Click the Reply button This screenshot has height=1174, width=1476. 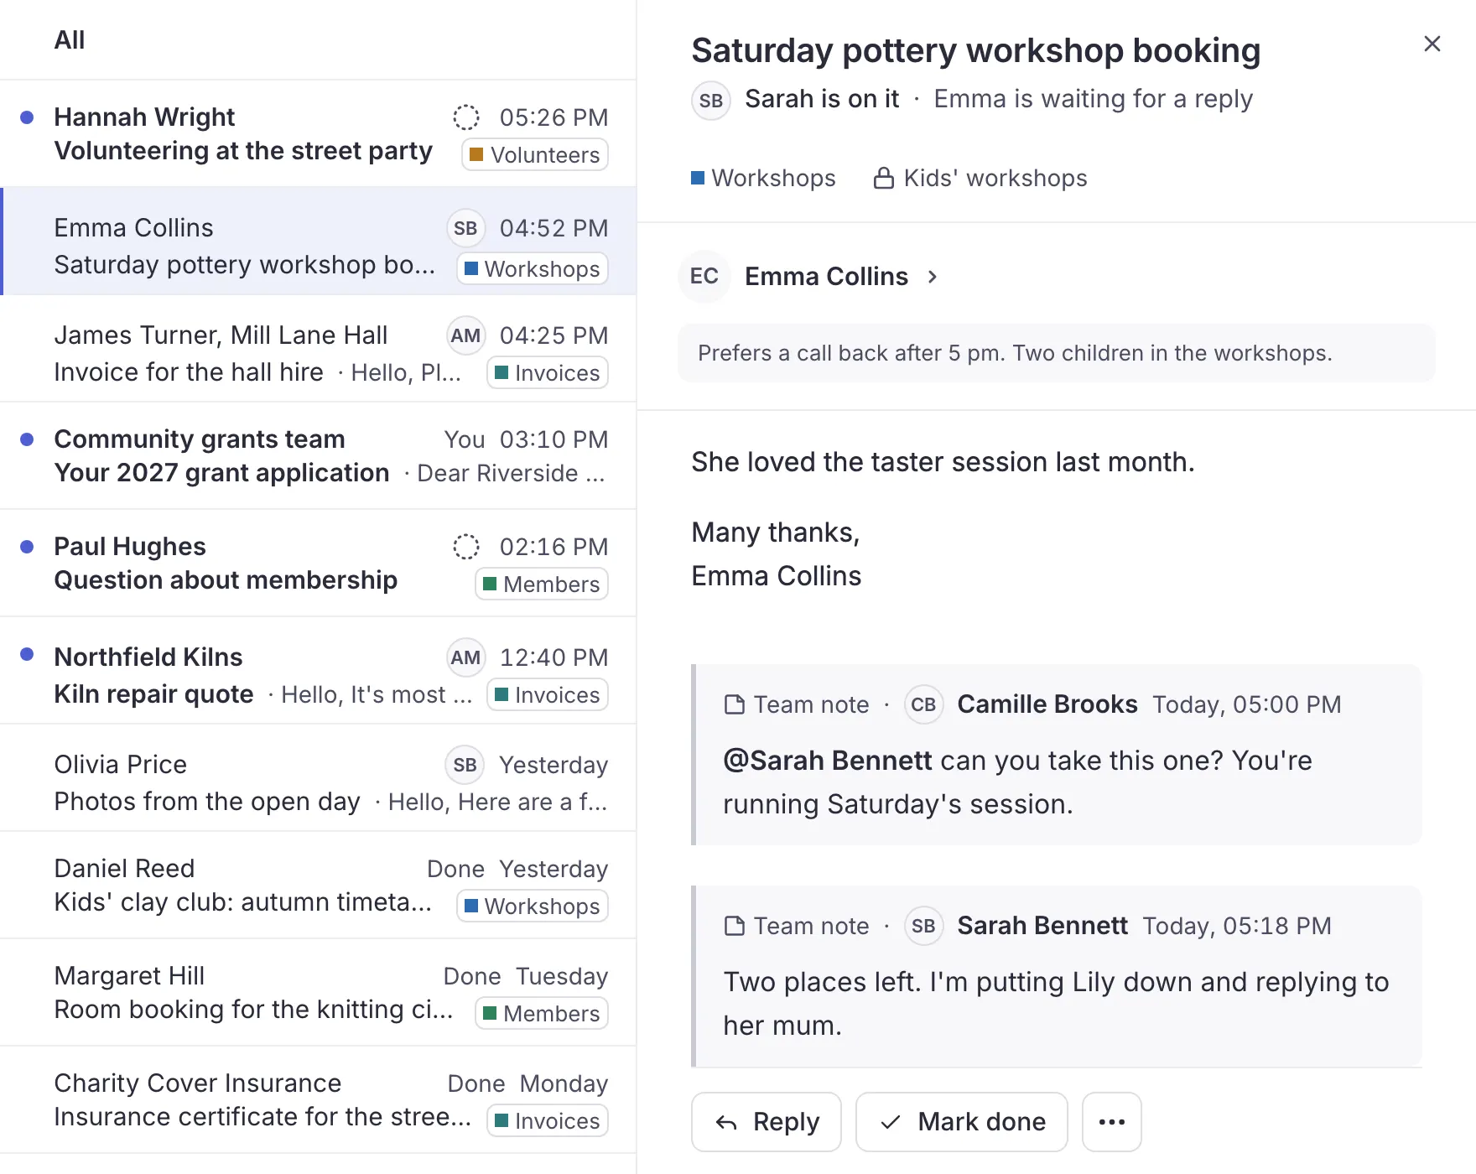pyautogui.click(x=767, y=1122)
